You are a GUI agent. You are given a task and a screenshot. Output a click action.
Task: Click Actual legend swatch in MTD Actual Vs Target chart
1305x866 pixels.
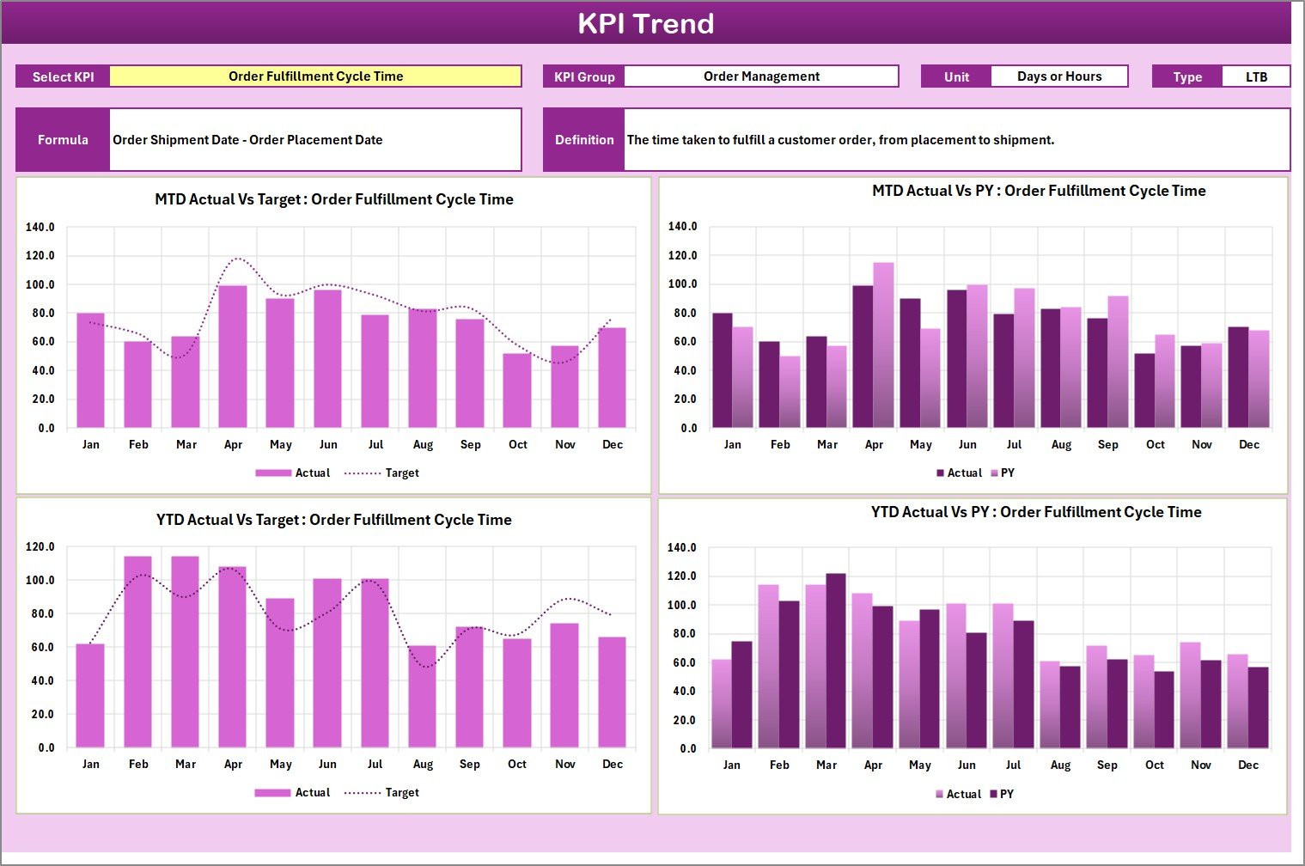pos(273,473)
